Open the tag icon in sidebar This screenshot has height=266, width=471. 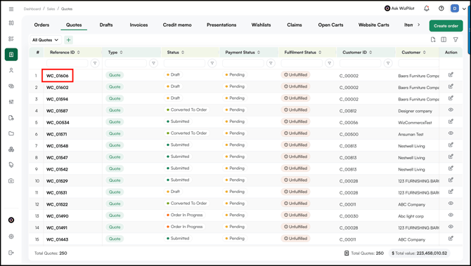coord(11,165)
